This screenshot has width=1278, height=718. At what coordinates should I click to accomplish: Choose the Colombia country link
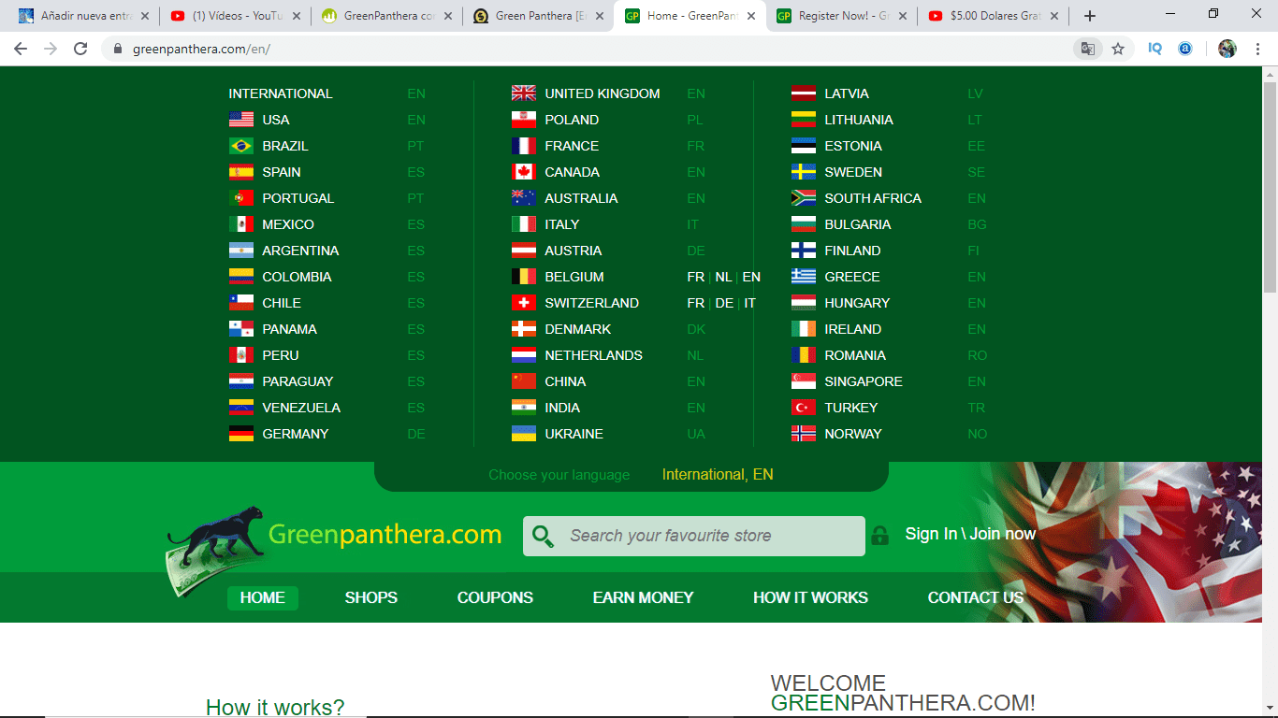(x=297, y=277)
